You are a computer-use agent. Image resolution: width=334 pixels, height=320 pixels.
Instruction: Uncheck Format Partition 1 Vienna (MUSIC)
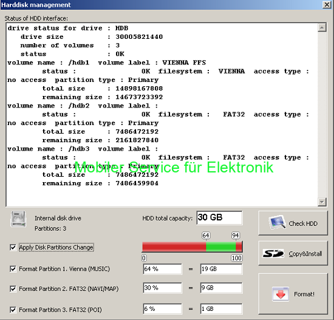coord(13,269)
